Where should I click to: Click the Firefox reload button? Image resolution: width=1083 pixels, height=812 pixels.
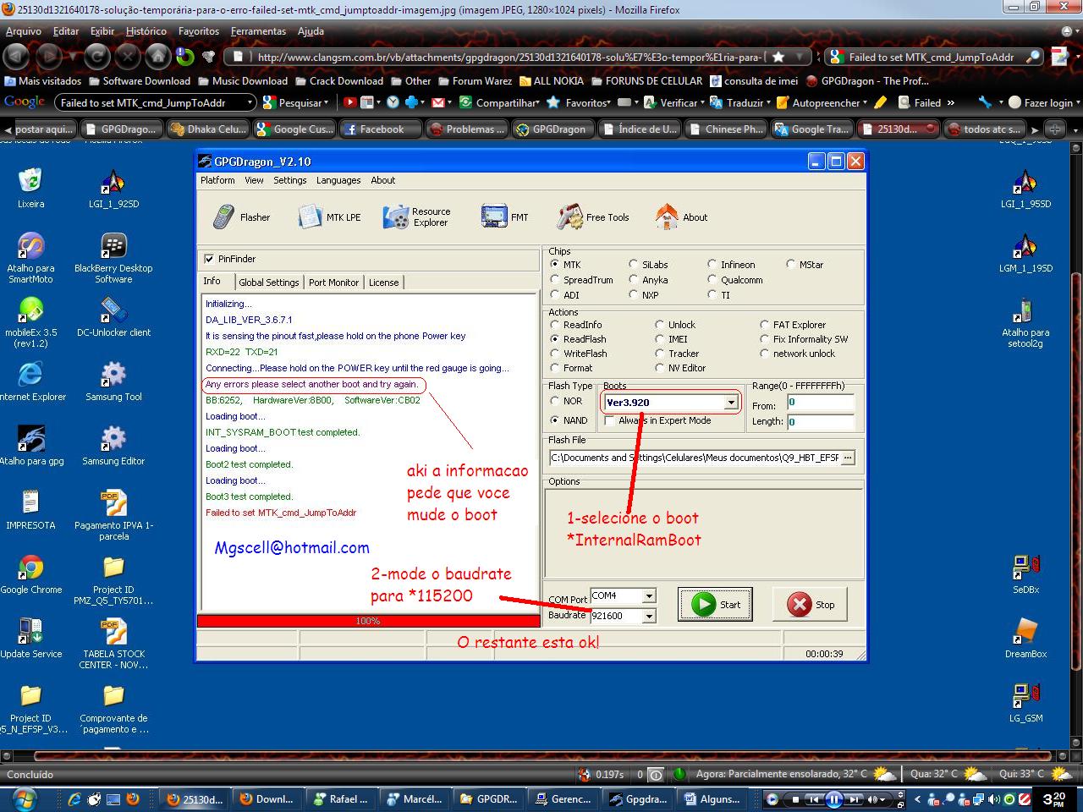pyautogui.click(x=97, y=57)
